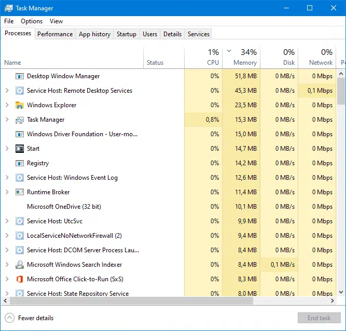Switch to the Services tab

(x=198, y=34)
